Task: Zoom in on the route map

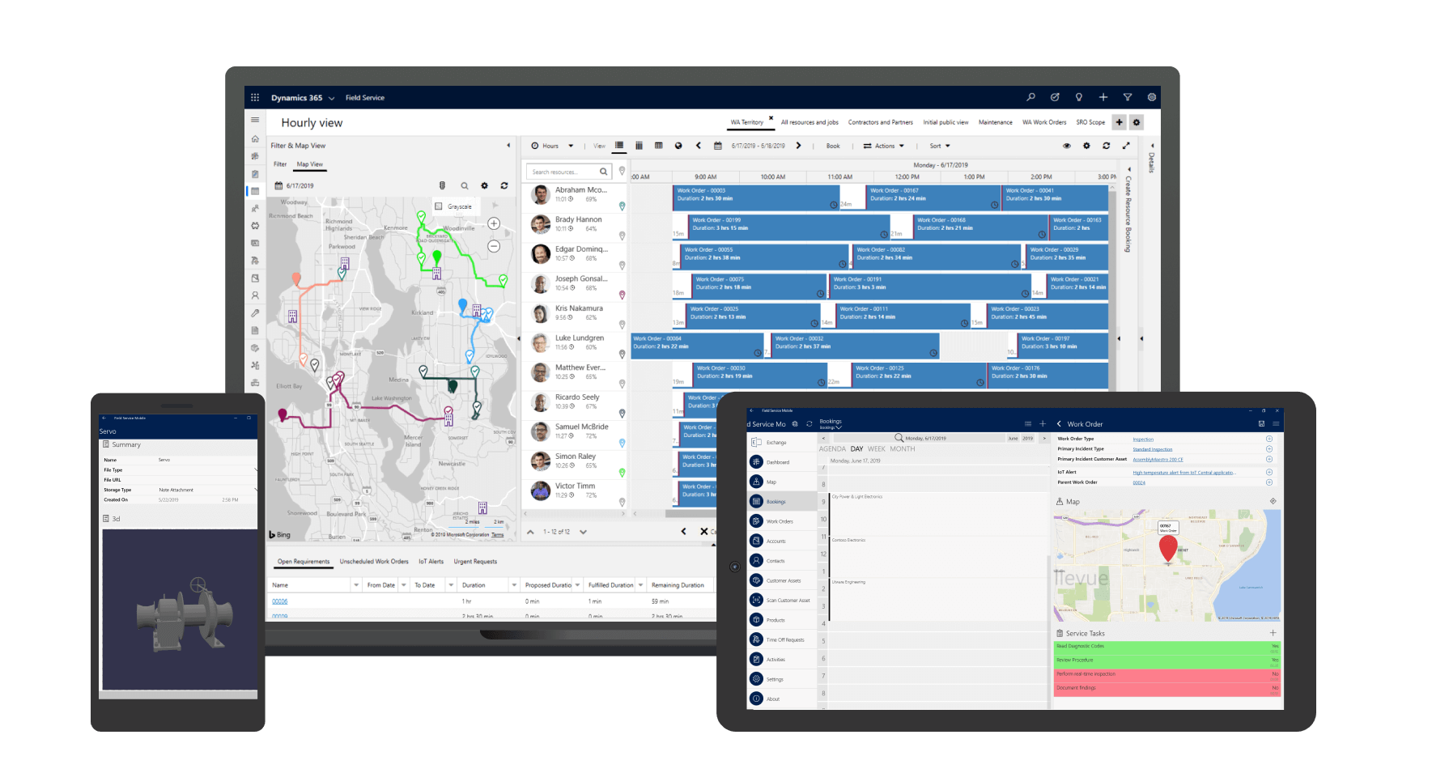Action: (494, 223)
